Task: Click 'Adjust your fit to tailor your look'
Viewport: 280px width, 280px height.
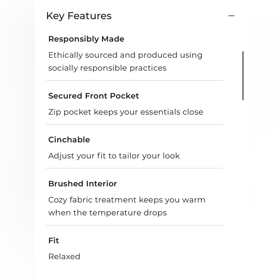Action: pyautogui.click(x=114, y=156)
